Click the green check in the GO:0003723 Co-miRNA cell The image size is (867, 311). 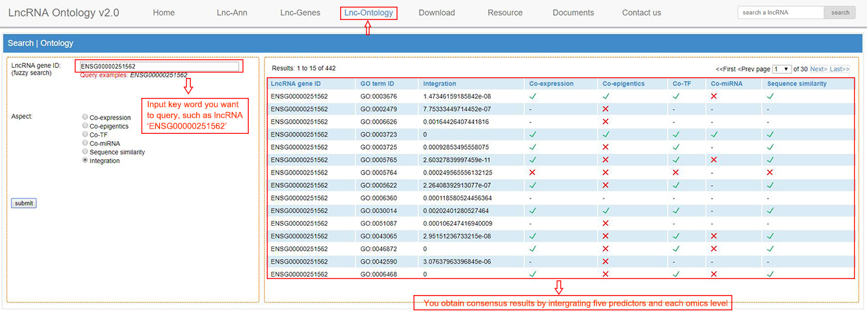click(715, 135)
